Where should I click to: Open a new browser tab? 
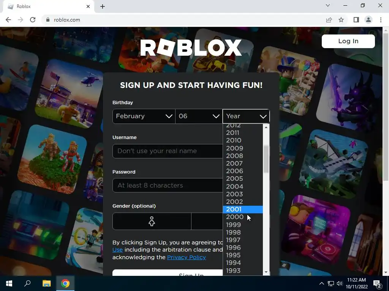(103, 6)
